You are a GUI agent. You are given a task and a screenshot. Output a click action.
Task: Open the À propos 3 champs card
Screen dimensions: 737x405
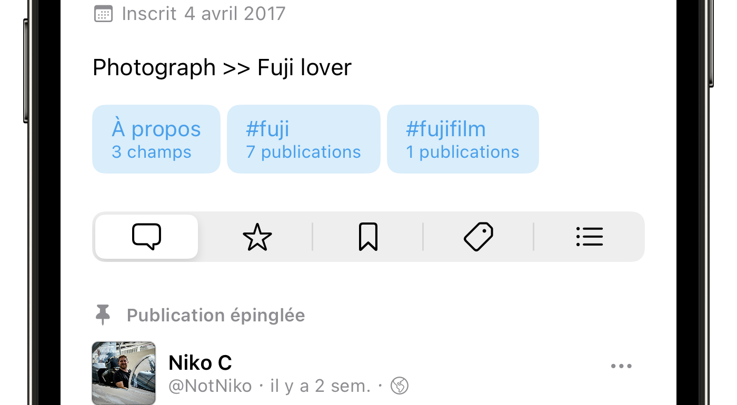pos(156,139)
